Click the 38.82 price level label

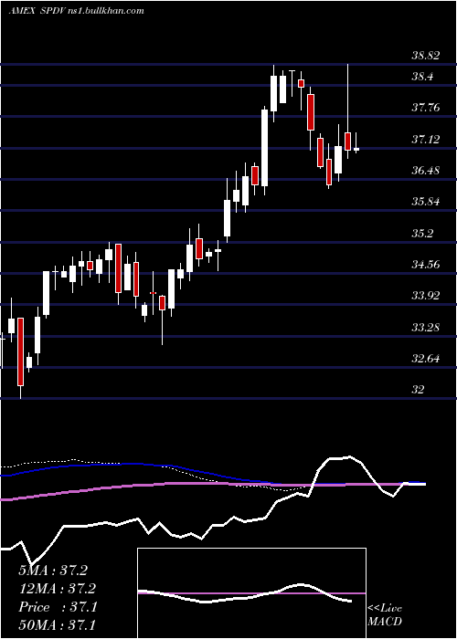click(425, 56)
